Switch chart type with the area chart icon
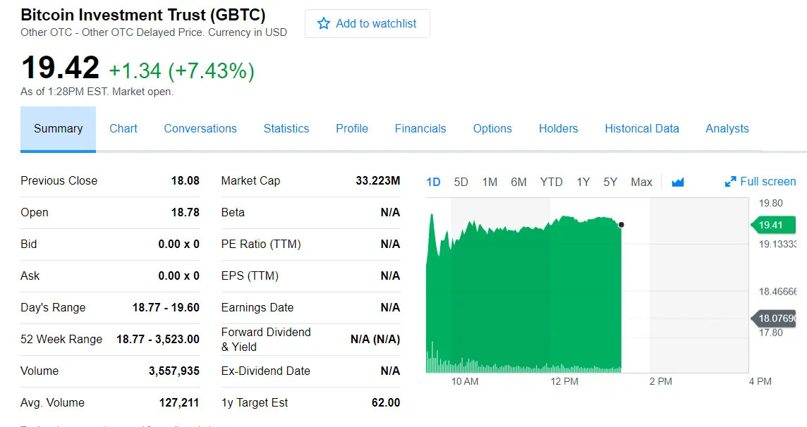Screen dimensions: 807x427 678,182
